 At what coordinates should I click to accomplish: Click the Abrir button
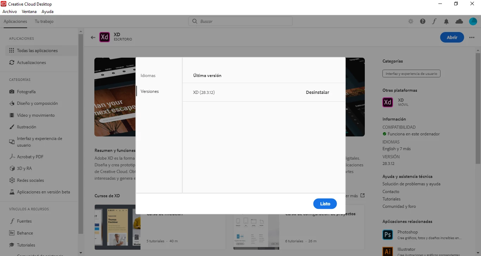click(452, 37)
